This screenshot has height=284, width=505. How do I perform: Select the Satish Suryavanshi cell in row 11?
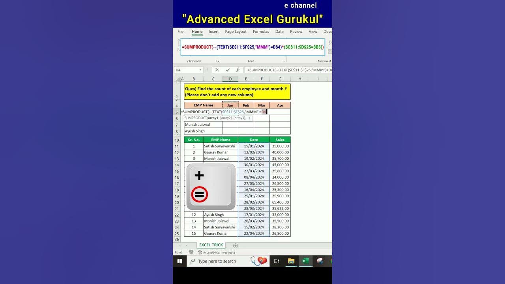tap(221, 146)
